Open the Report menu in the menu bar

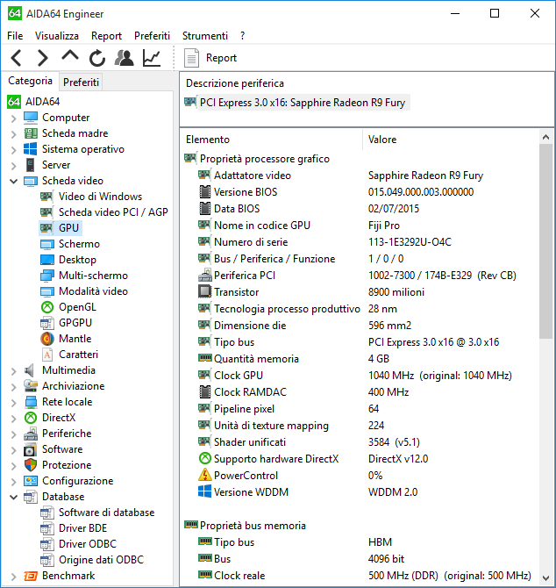tap(106, 36)
